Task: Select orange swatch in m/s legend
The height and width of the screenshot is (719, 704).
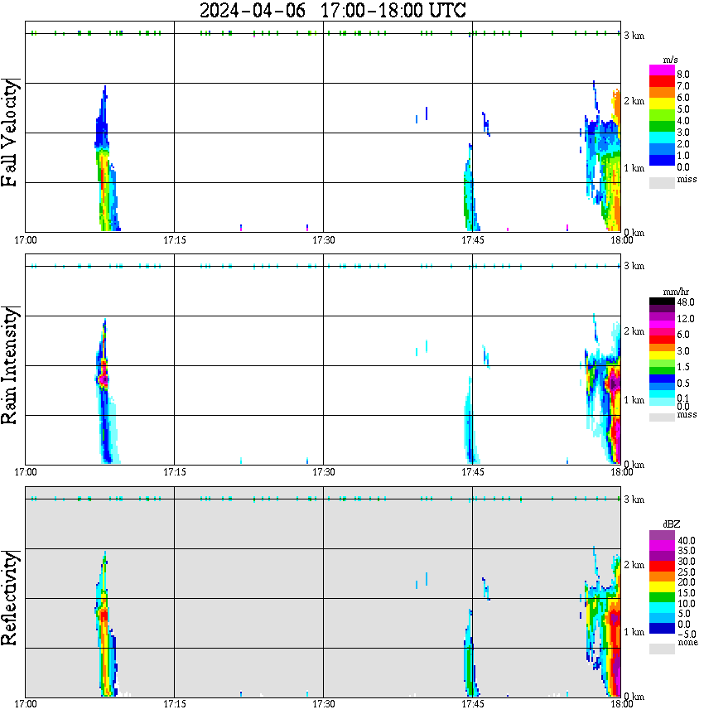Action: pos(662,92)
